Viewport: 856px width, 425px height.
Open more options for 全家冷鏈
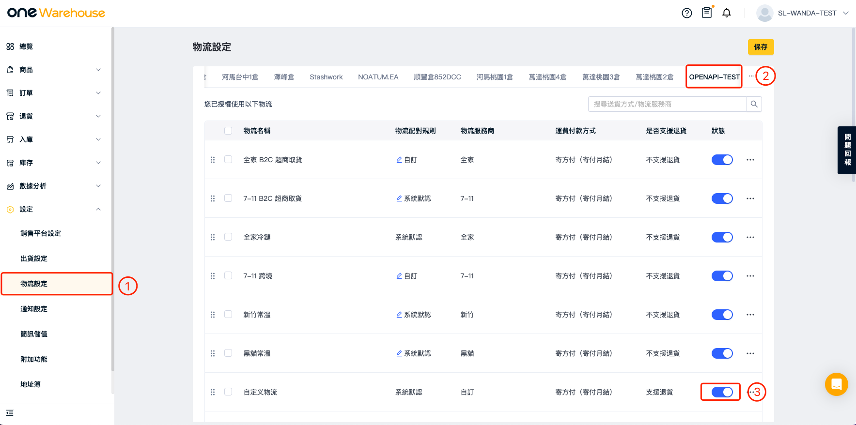click(750, 237)
